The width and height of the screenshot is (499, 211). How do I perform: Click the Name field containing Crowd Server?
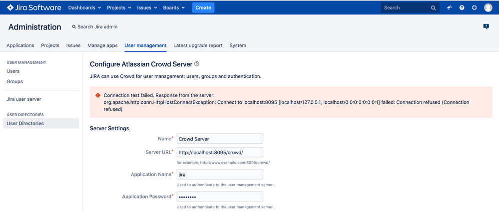220,139
